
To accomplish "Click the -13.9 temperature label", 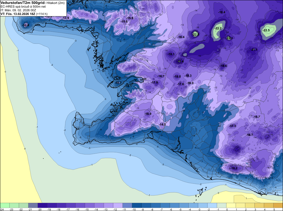I will pyautogui.click(x=65, y=18).
